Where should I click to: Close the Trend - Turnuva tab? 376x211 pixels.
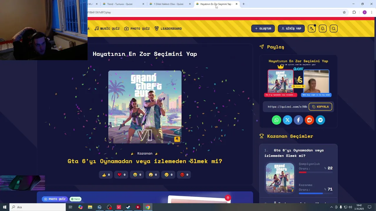(x=143, y=4)
